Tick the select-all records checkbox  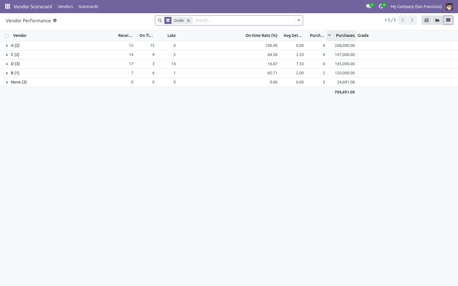[7, 36]
